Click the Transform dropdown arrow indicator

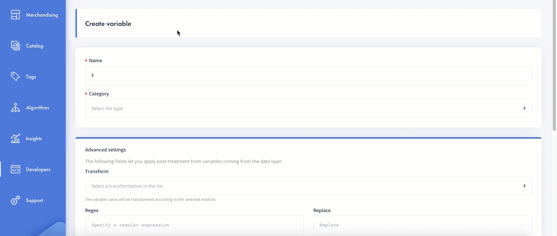(x=525, y=186)
